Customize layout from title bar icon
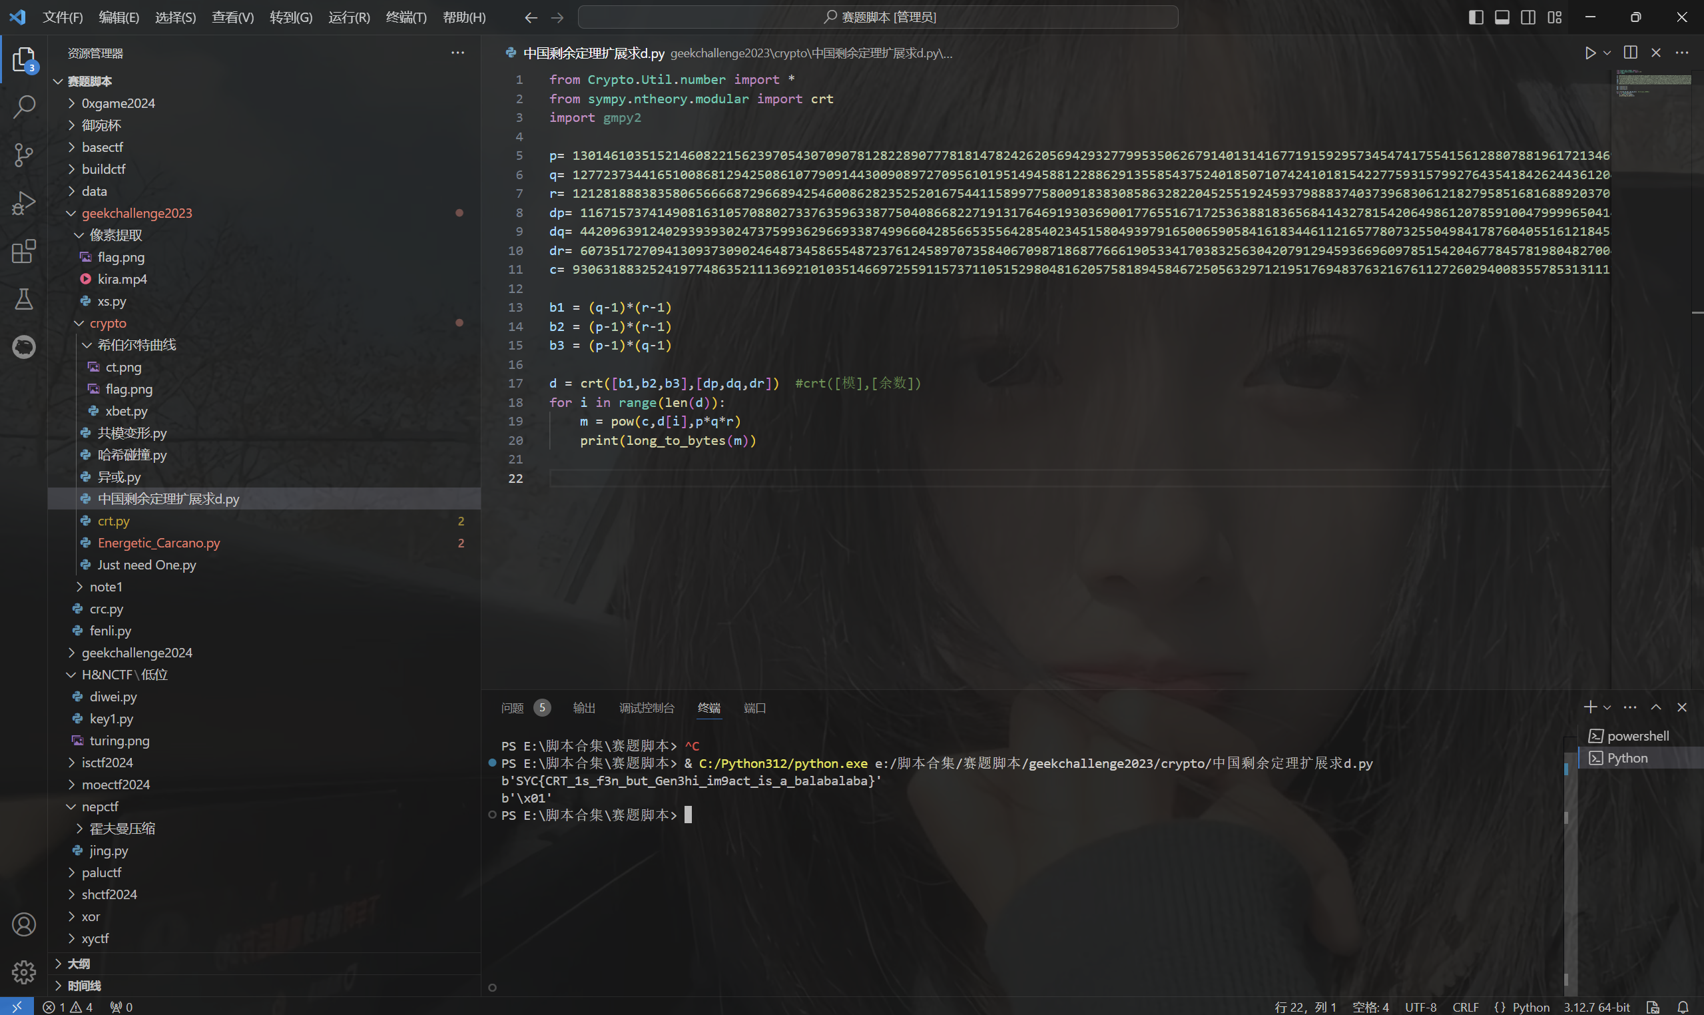 click(x=1554, y=17)
